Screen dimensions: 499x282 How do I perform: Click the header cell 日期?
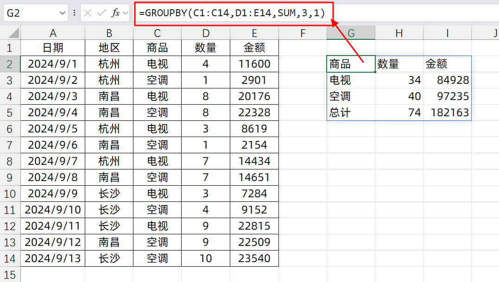point(53,48)
